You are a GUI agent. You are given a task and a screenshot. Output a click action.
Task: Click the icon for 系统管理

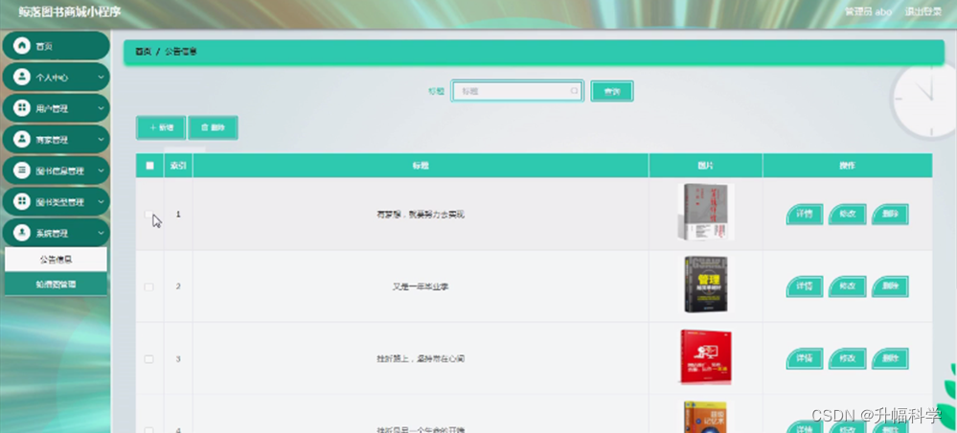click(21, 233)
